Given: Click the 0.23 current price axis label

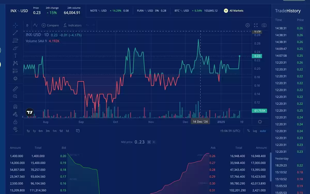Looking at the screenshot, I should pyautogui.click(x=257, y=56).
